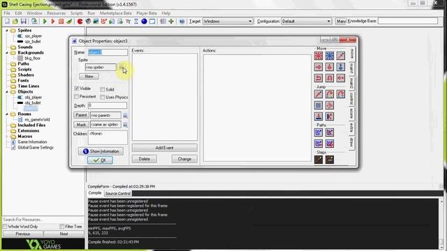Open the File menu
The height and width of the screenshot is (251, 447).
pos(7,13)
